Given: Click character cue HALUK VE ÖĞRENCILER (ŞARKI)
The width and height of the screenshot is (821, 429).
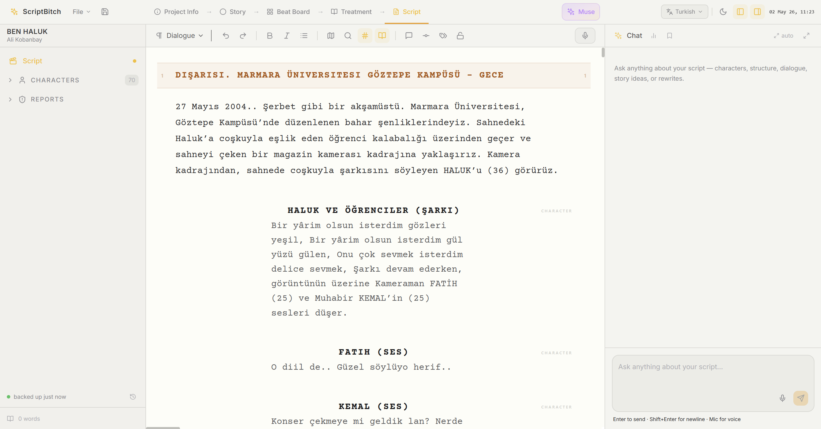Looking at the screenshot, I should [x=373, y=211].
